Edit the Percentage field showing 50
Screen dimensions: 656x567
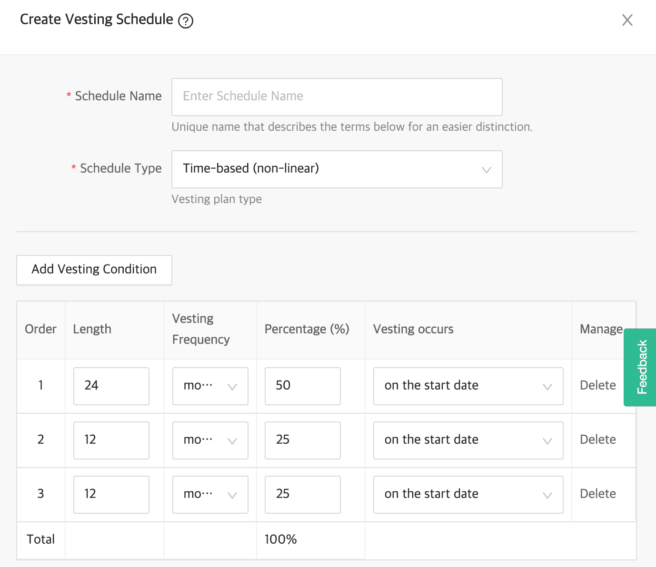(x=302, y=386)
